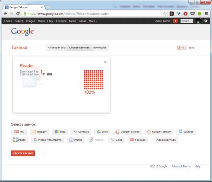Image resolution: width=212 pixels, height=182 pixels.
Task: Open the +Anze link in the Google bar
Action: coord(8,21)
